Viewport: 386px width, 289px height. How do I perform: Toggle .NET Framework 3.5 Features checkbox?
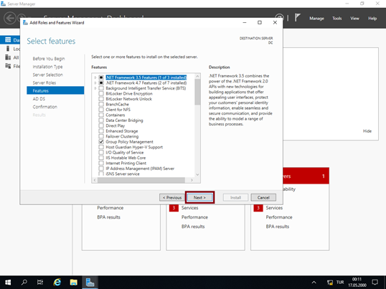click(x=101, y=77)
